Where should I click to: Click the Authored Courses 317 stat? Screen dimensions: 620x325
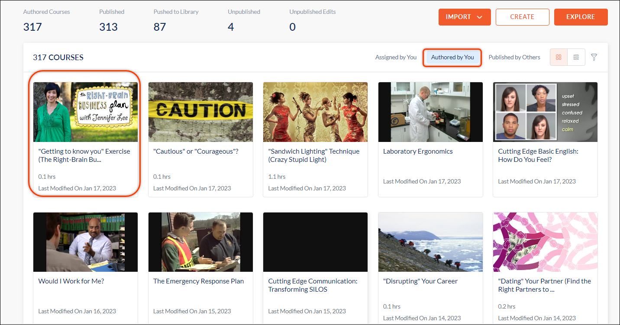point(46,20)
